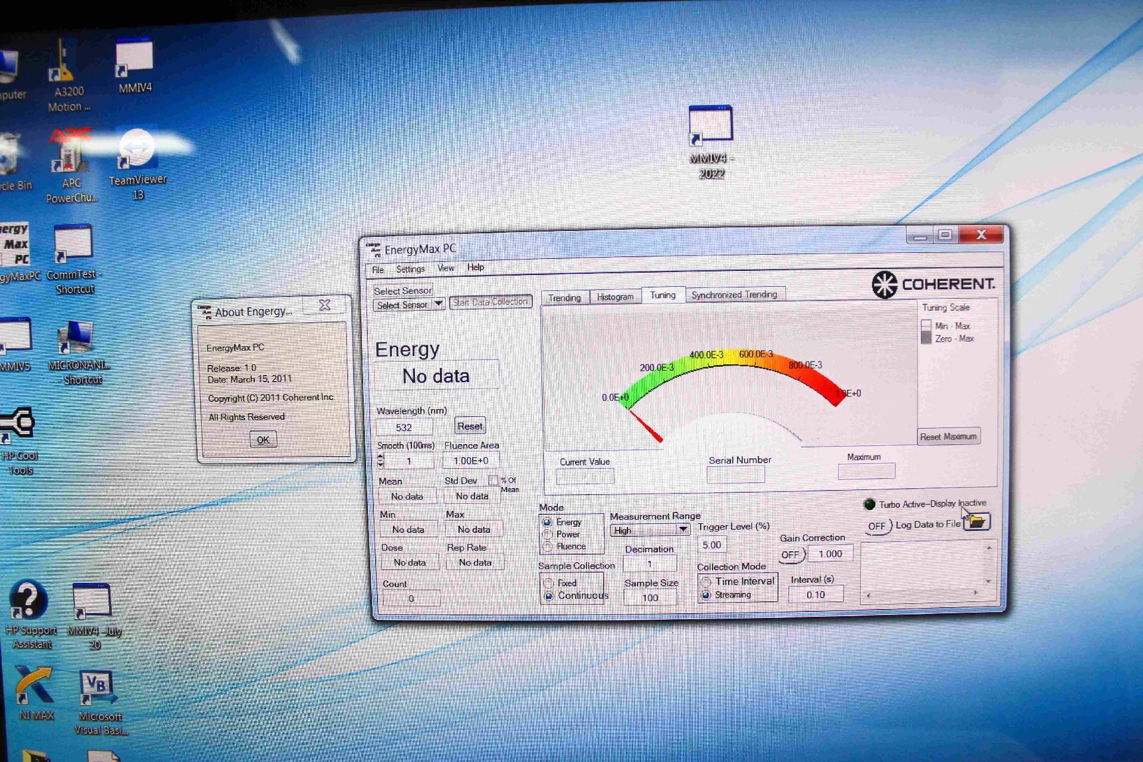Screen dimensions: 1143x762
Task: Open the File menu
Action: point(378,270)
